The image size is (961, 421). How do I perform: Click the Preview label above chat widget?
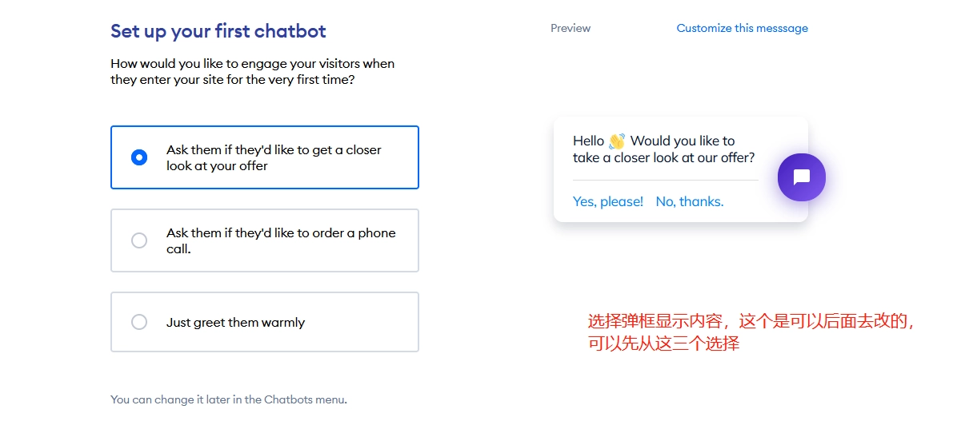click(571, 28)
